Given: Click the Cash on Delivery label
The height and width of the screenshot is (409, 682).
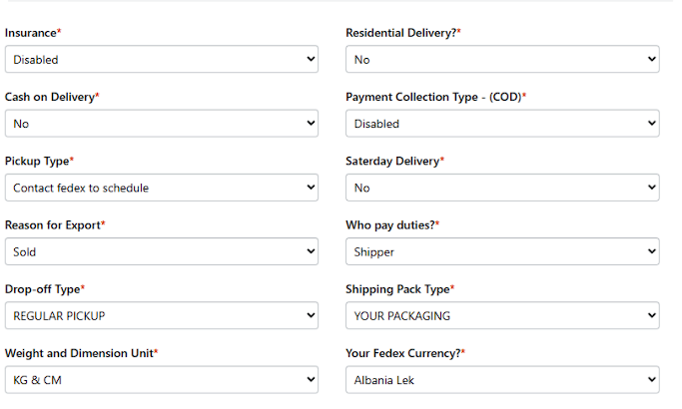Looking at the screenshot, I should click(x=51, y=97).
